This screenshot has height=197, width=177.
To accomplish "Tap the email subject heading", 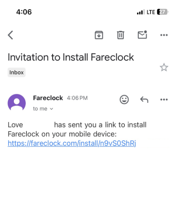I will click(71, 57).
